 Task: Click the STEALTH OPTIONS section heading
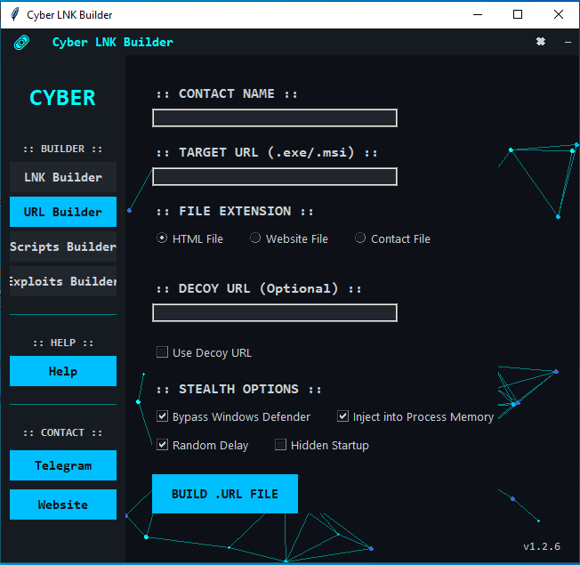pyautogui.click(x=238, y=389)
